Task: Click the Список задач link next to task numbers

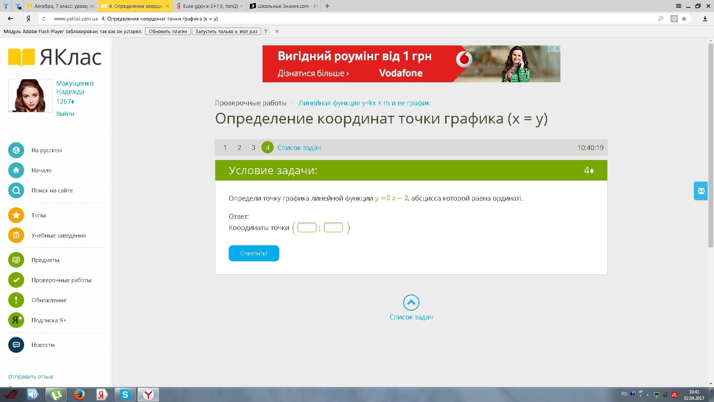Action: tap(299, 148)
